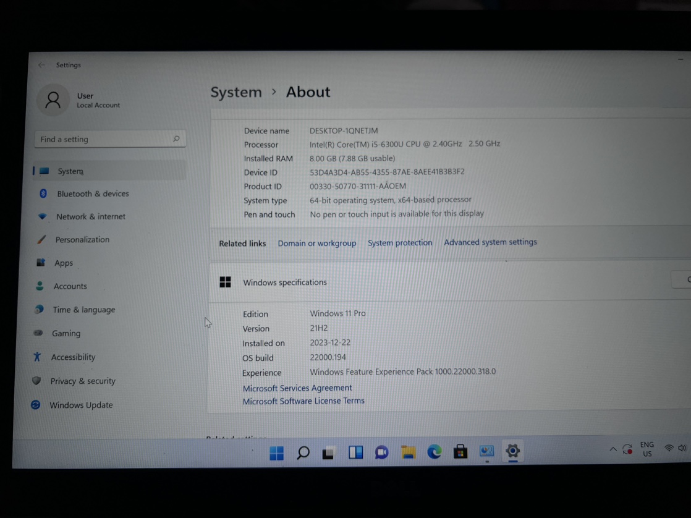Open Microsoft Services Agreement link
Screen dimensions: 691x518
pos(297,388)
